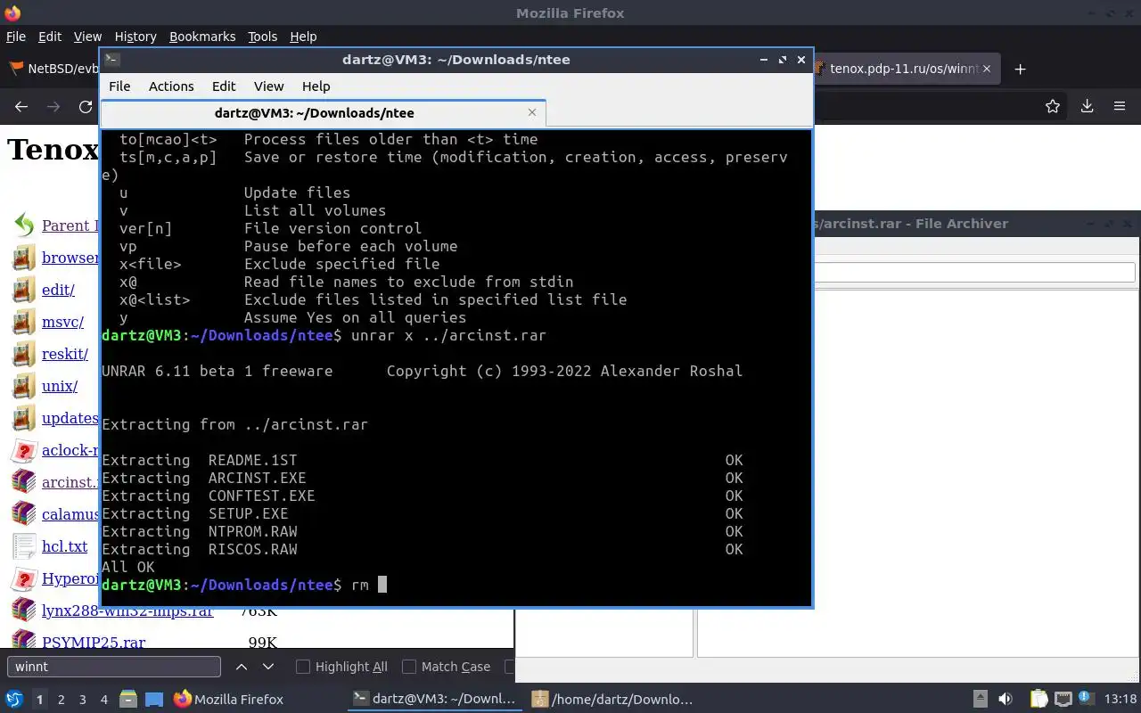The width and height of the screenshot is (1141, 713).
Task: Open the terminal Actions menu
Action: pyautogui.click(x=171, y=86)
